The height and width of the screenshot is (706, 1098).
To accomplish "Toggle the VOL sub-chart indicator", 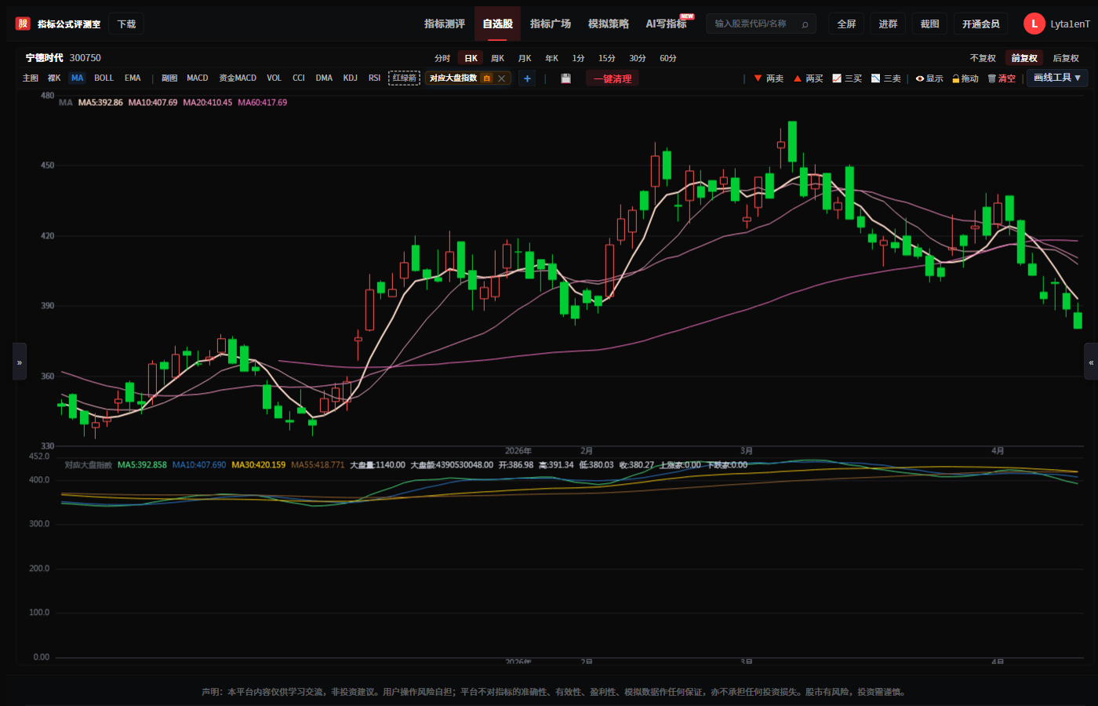I will point(274,78).
